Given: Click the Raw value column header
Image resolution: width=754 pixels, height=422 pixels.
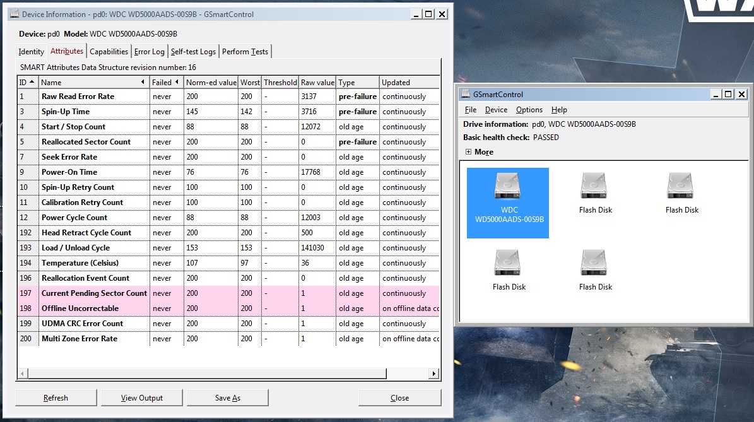Looking at the screenshot, I should tap(317, 82).
